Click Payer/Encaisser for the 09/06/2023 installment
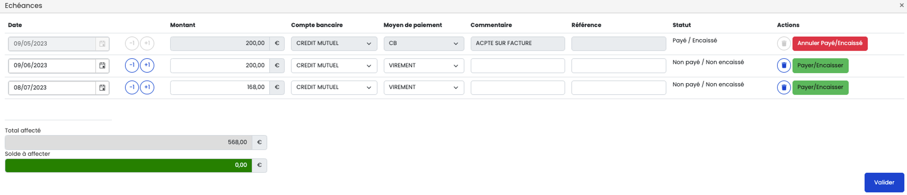 (x=820, y=66)
